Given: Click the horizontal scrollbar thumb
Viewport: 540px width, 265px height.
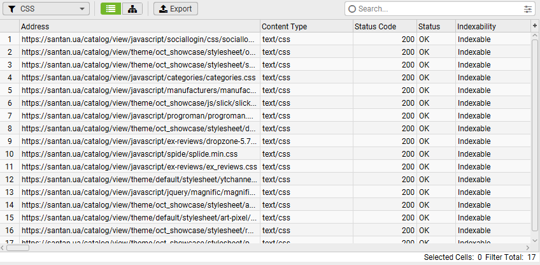Looking at the screenshot, I should tap(19, 248).
